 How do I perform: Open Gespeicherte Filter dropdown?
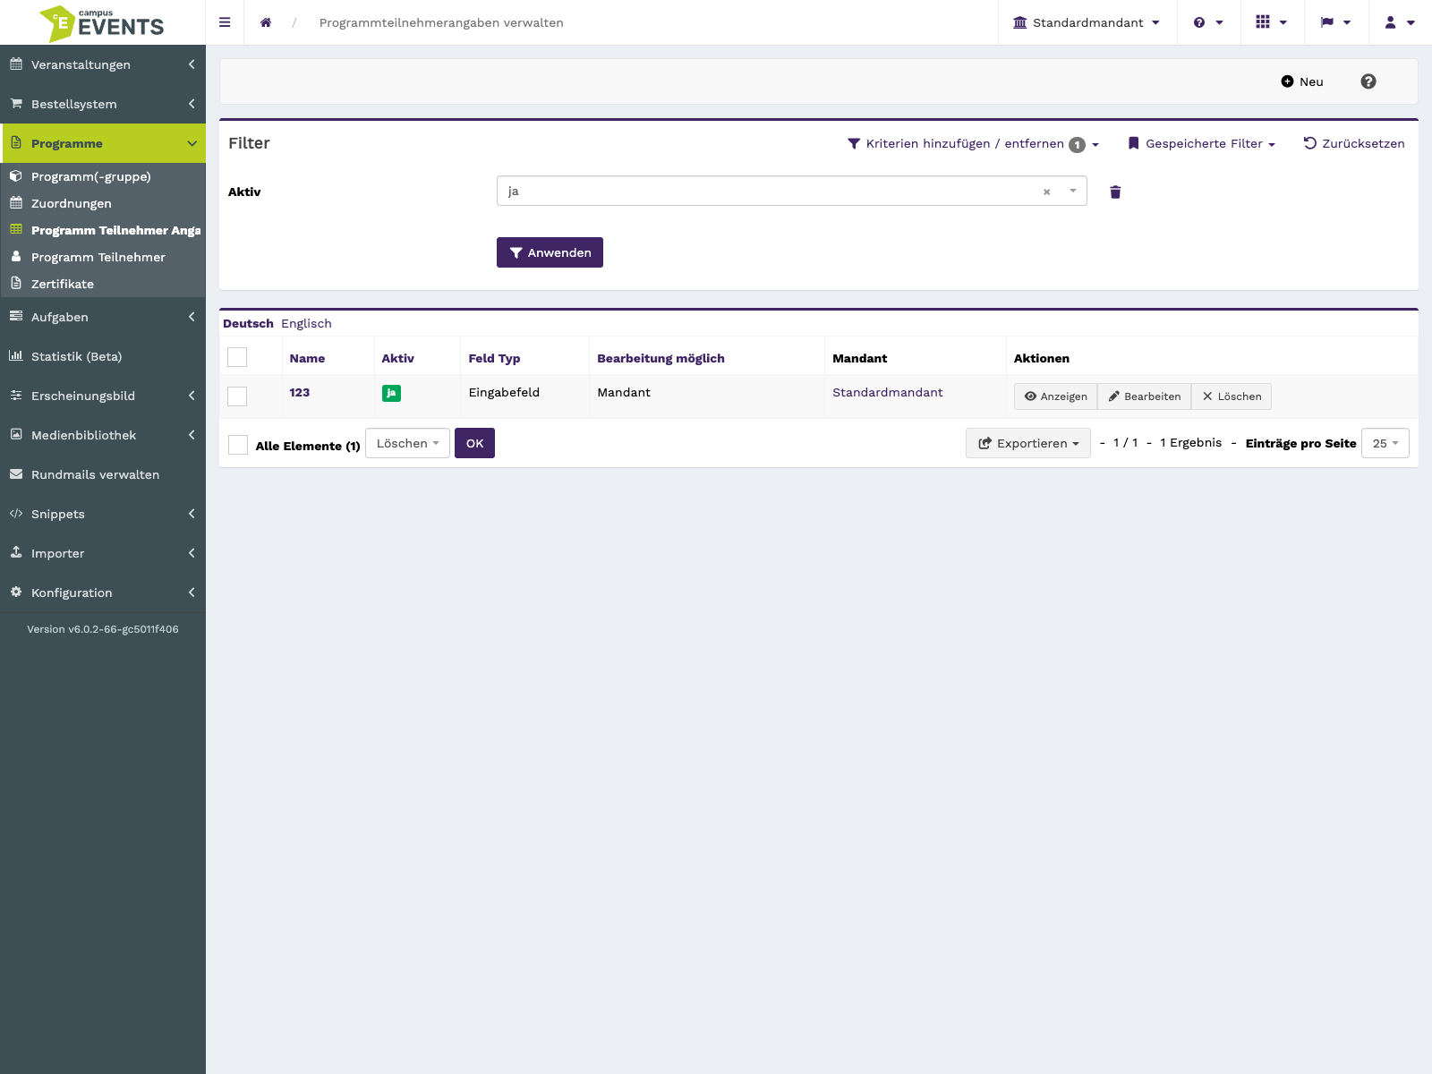point(1202,143)
